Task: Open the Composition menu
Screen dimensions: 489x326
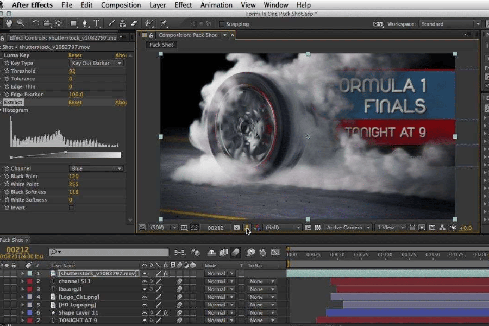Action: (x=121, y=5)
